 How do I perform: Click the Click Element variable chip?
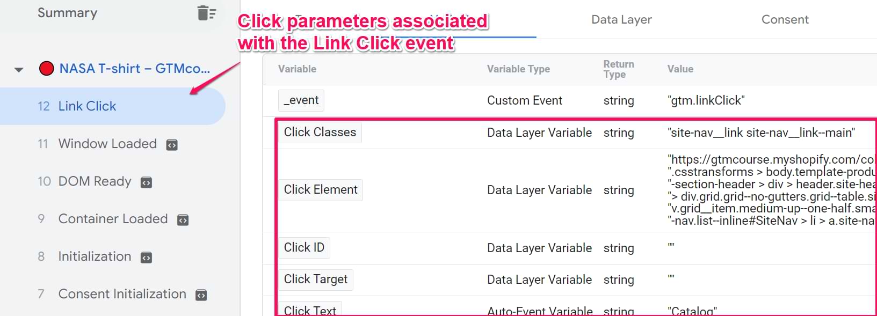[x=321, y=190]
